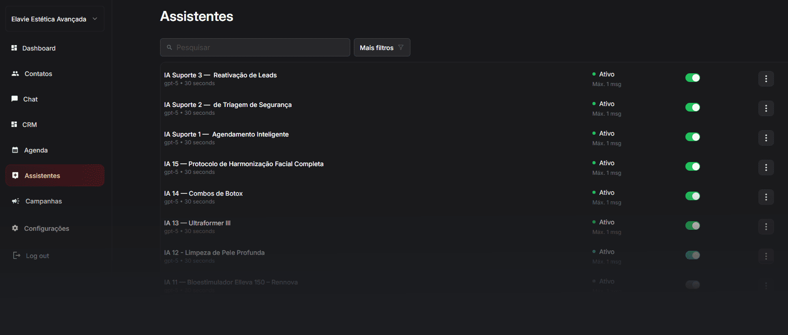This screenshot has height=335, width=788.
Task: Disable the IA Suporte 3 toggle
Action: [x=693, y=78]
